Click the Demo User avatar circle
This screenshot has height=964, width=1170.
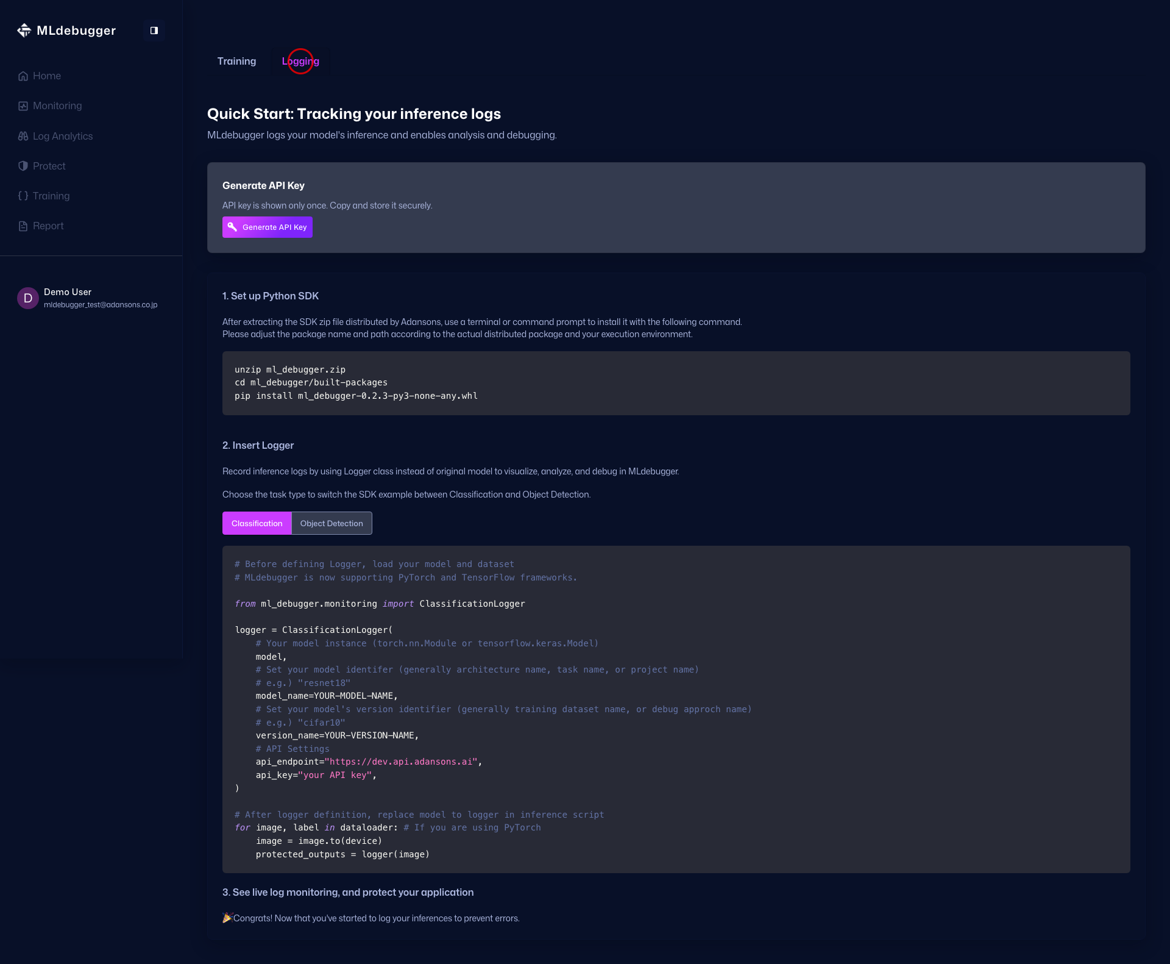[28, 298]
